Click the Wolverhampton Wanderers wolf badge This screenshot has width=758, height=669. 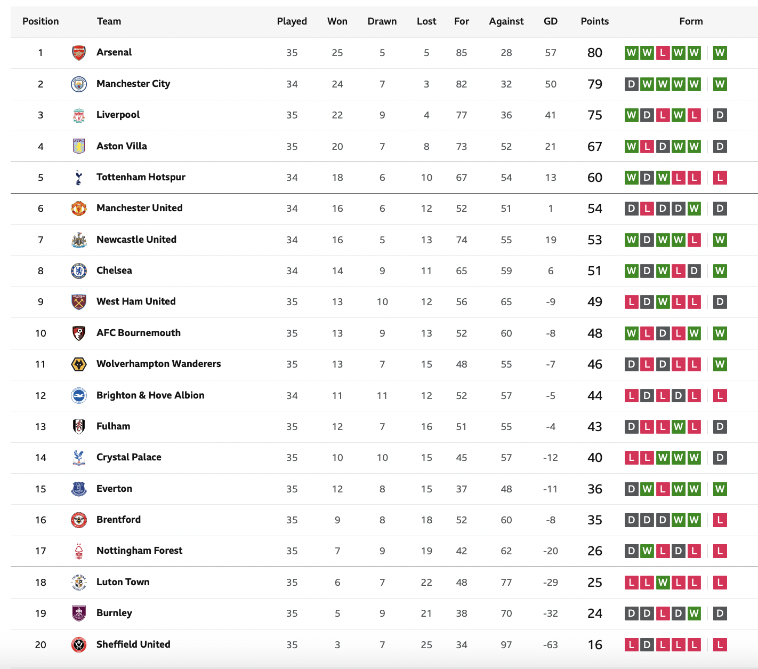(79, 364)
